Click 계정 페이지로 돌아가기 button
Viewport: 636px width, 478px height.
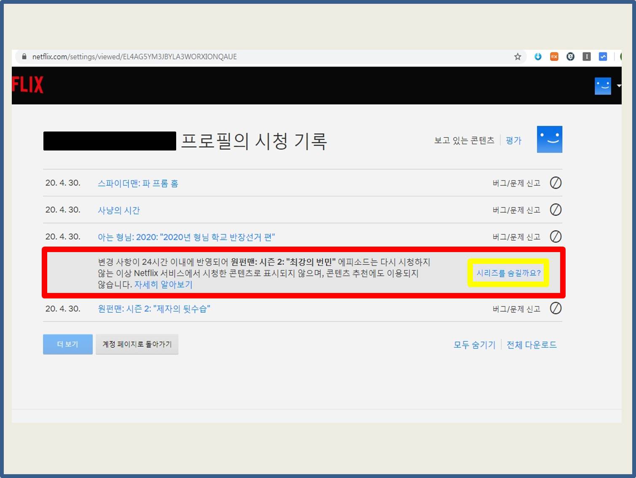point(137,344)
